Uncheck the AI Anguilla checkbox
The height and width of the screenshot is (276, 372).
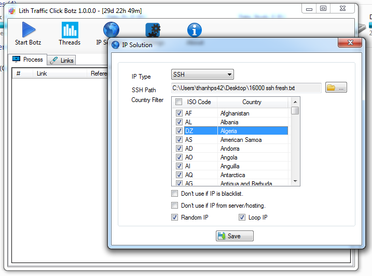pos(179,166)
